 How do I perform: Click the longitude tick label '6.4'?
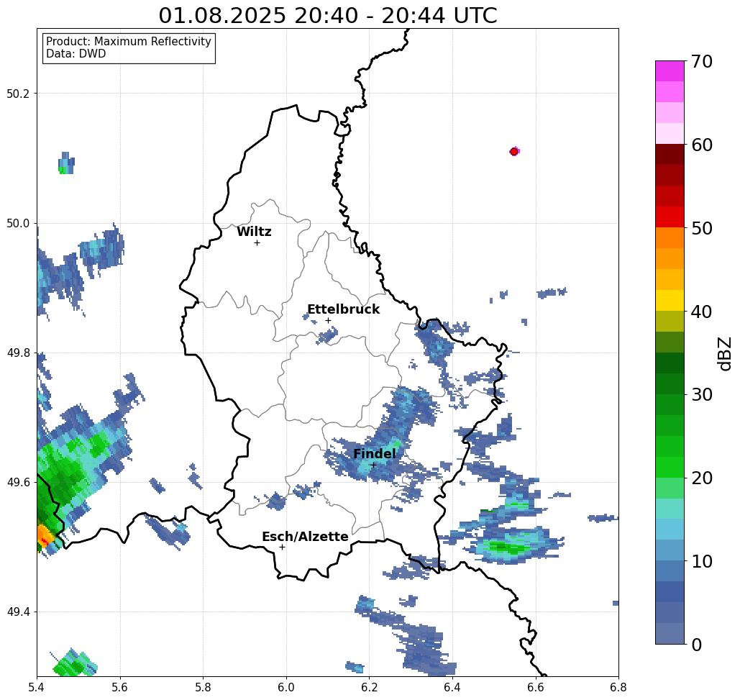pos(452,687)
